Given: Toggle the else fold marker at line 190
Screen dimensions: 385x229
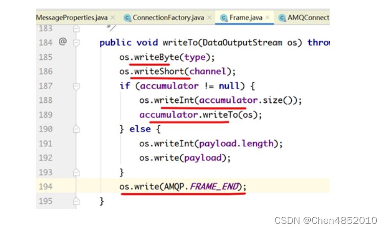Looking at the screenshot, I should (76, 129).
